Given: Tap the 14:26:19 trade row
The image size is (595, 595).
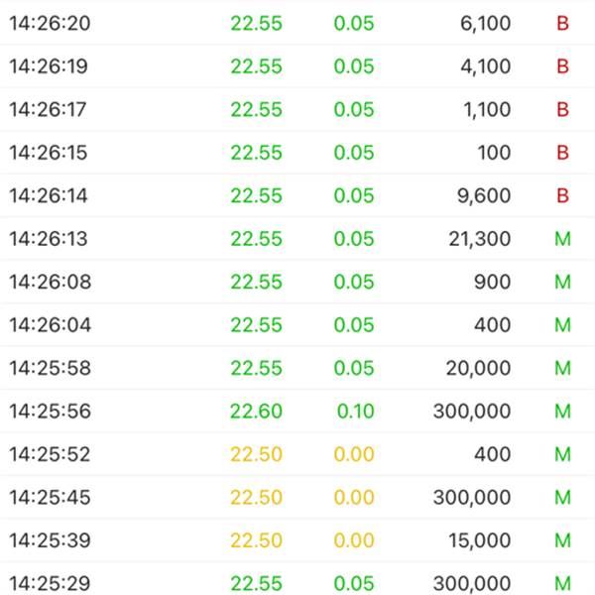Looking at the screenshot, I should coord(297,66).
